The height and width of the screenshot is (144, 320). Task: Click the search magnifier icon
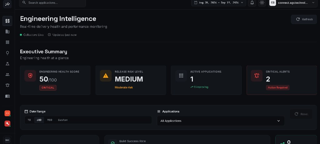click(24, 2)
